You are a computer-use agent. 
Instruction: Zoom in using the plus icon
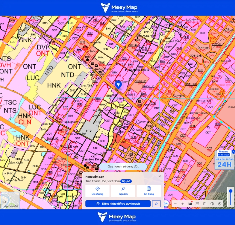tap(182, 204)
